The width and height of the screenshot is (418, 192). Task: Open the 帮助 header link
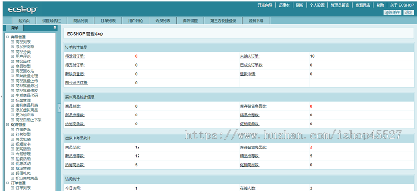click(x=380, y=5)
